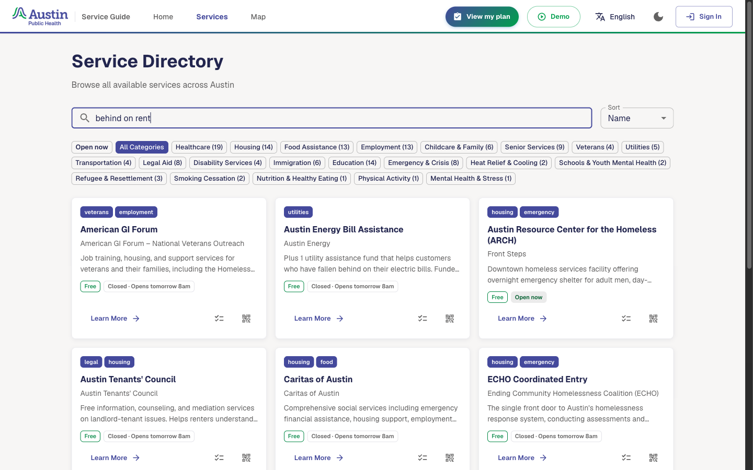Toggle the Open now filter
Viewport: 753px width, 470px height.
point(92,147)
